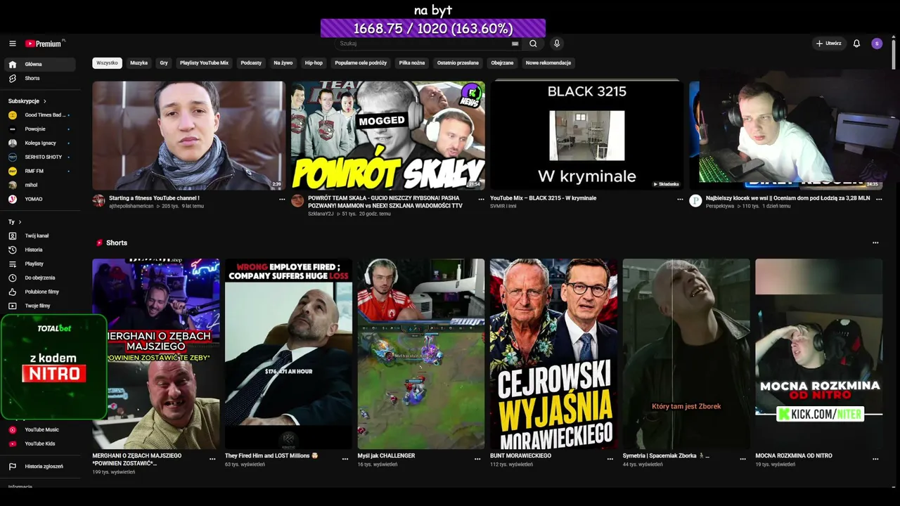Open the hamburger guide menu
The width and height of the screenshot is (900, 506).
click(13, 44)
